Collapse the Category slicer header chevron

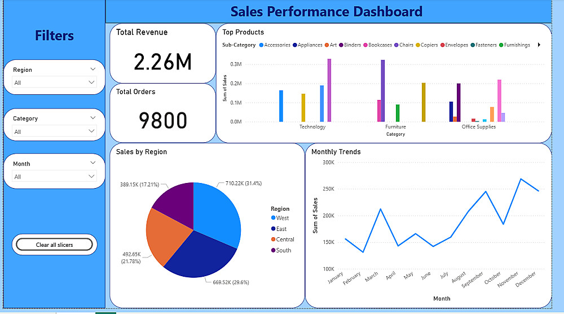point(93,117)
